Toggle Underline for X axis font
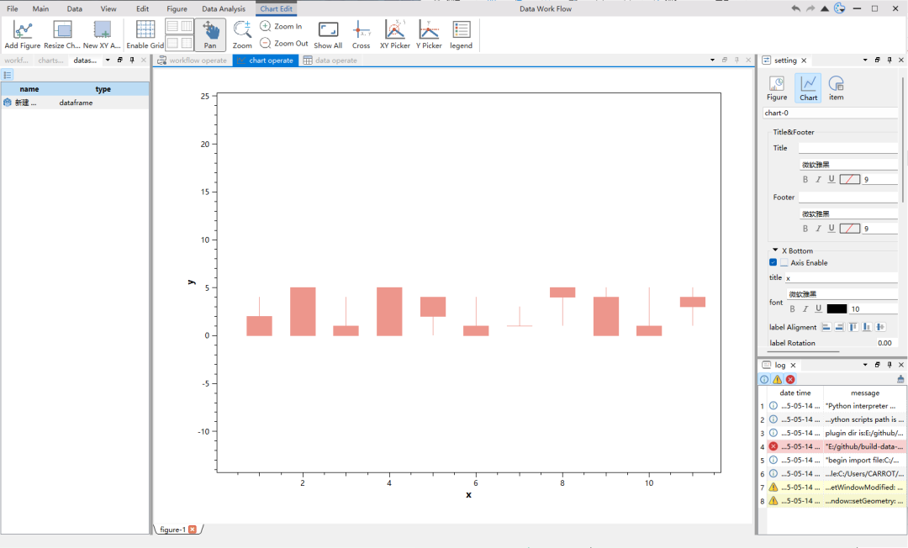Viewport: 908px width, 548px height. (818, 309)
